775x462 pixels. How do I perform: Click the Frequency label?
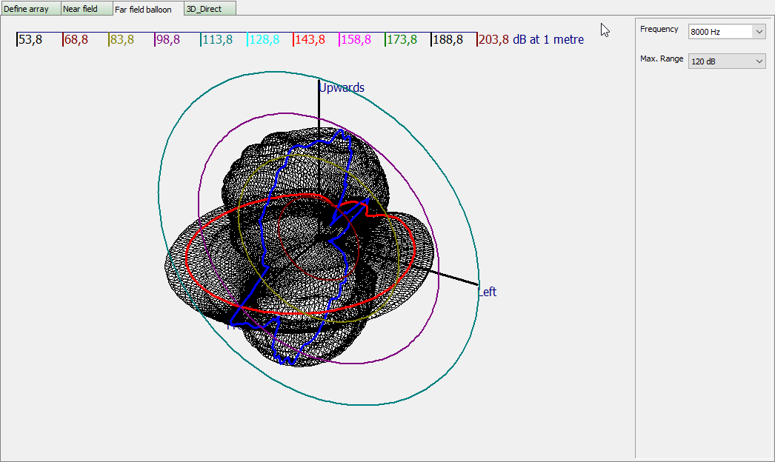click(x=659, y=29)
